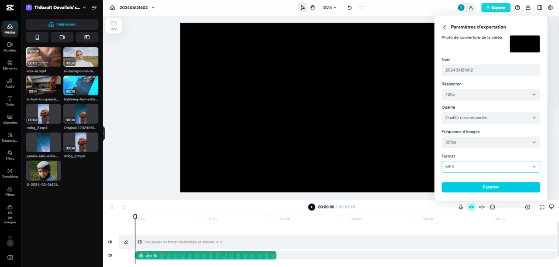
Task: Click the top Exporter button
Action: [496, 7]
